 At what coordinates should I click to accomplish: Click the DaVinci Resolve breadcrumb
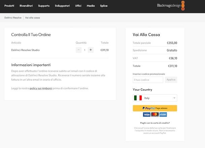(x=13, y=18)
